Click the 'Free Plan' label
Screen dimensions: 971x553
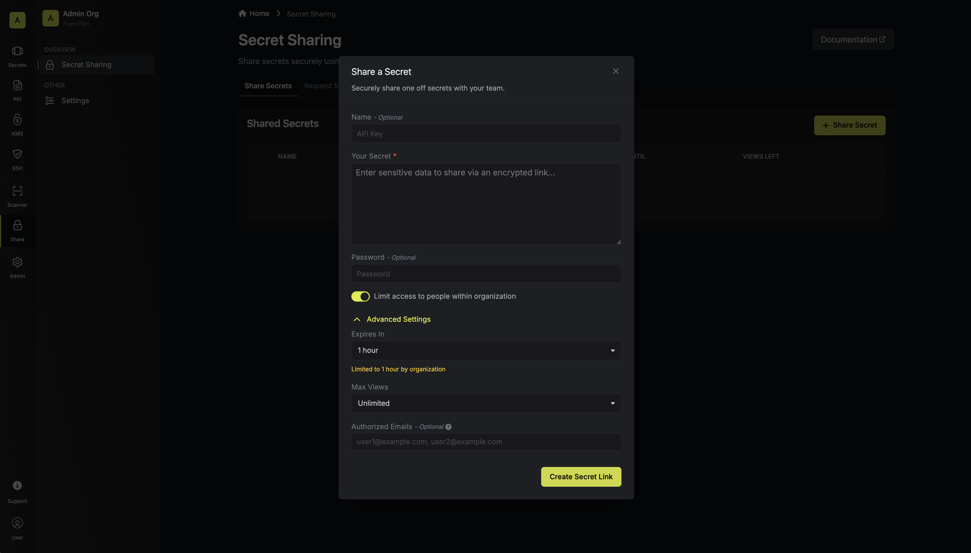tap(76, 24)
